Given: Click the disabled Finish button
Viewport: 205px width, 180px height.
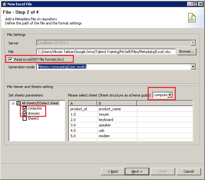Looking at the screenshot, I should pos(163,171).
